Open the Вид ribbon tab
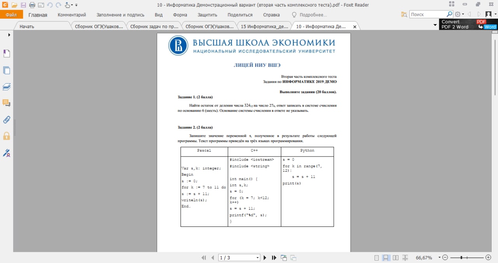The image size is (498, 263). pos(159,15)
